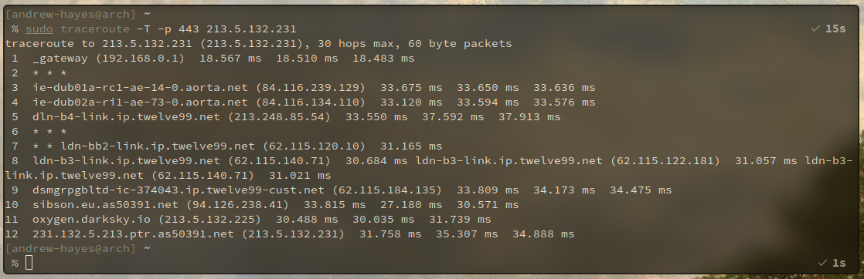Image resolution: width=864 pixels, height=279 pixels.
Task: Click the asterisks on hop 6
Action: tap(49, 131)
